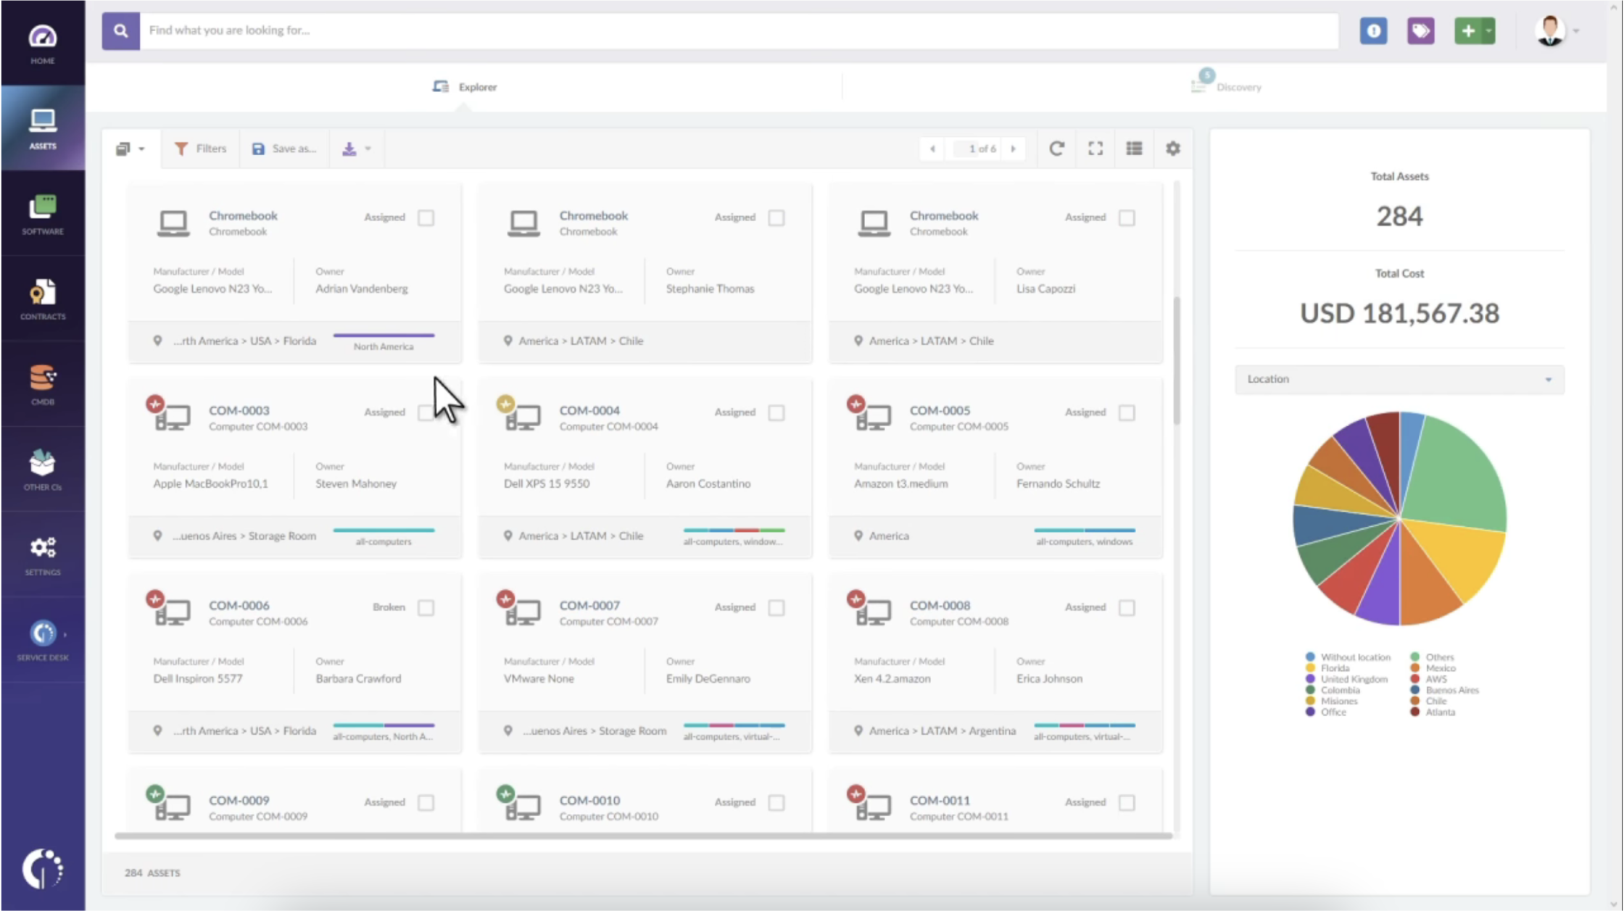
Task: Click the blue notifications icon
Action: (1373, 31)
